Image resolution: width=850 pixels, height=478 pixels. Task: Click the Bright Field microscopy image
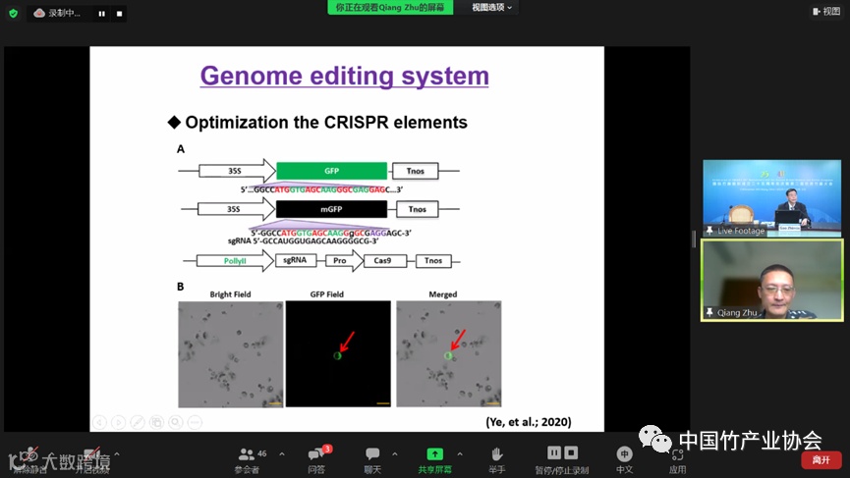(x=230, y=354)
